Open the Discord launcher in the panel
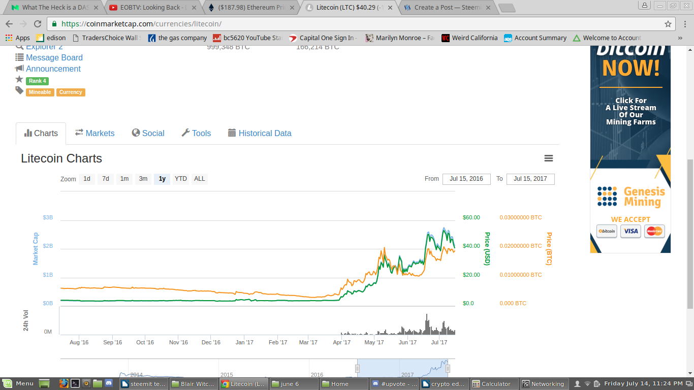 tap(108, 384)
